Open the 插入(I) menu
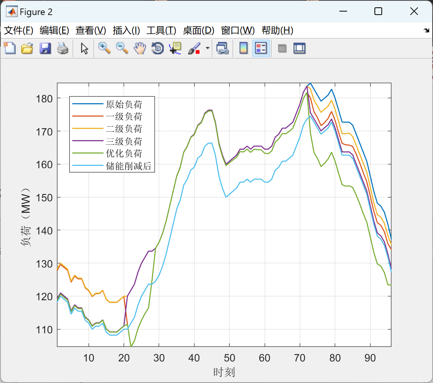Image resolution: width=433 pixels, height=383 pixels. [x=126, y=30]
